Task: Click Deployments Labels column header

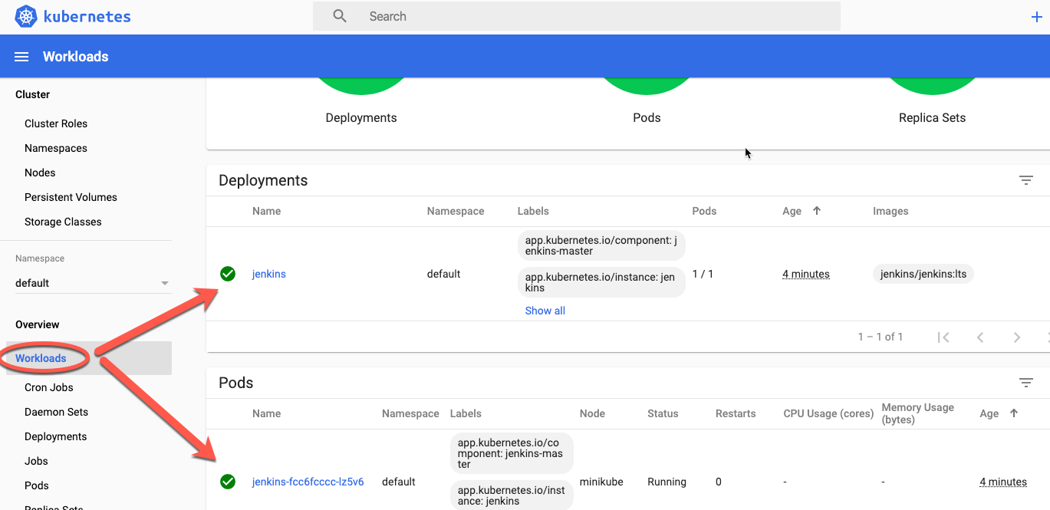Action: click(533, 211)
